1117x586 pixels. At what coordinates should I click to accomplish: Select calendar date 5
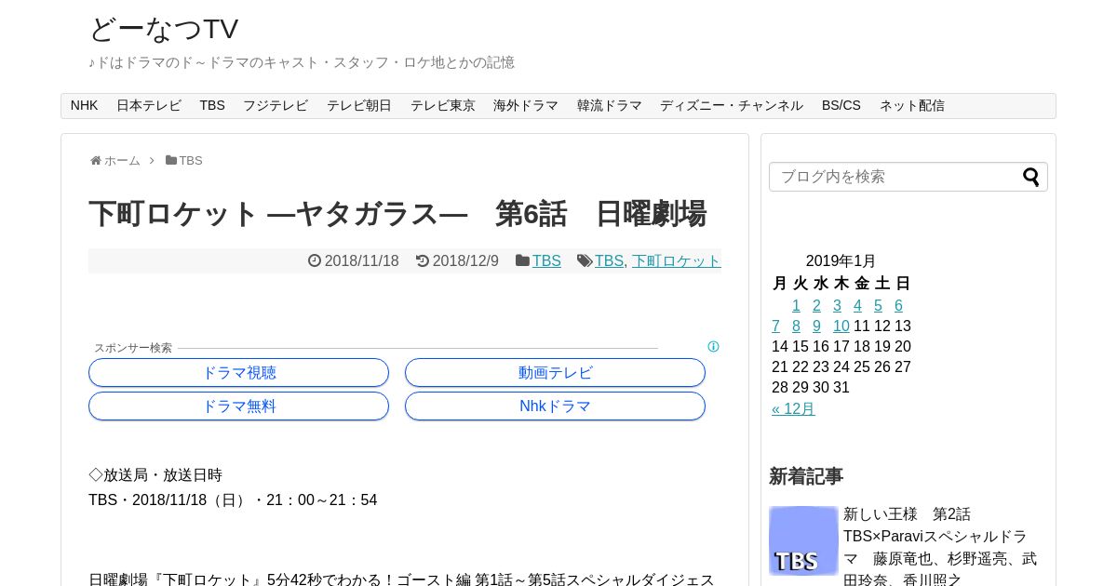pos(878,306)
